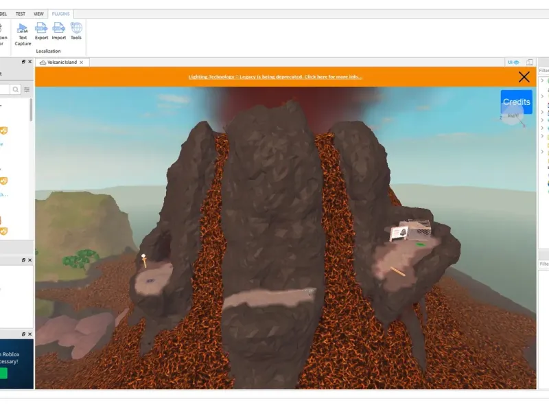549x412 pixels.
Task: Select the Volcanic Island viewport tab
Action: [62, 62]
